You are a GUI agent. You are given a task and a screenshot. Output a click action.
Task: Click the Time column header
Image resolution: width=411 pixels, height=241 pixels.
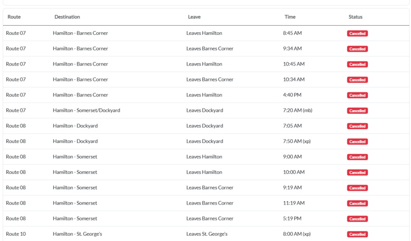click(290, 17)
